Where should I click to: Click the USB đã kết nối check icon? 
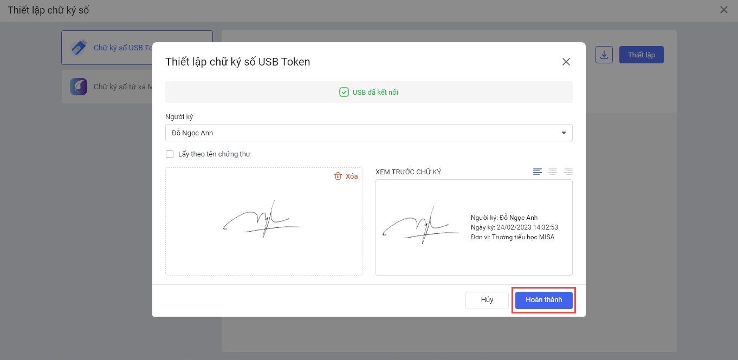point(344,92)
